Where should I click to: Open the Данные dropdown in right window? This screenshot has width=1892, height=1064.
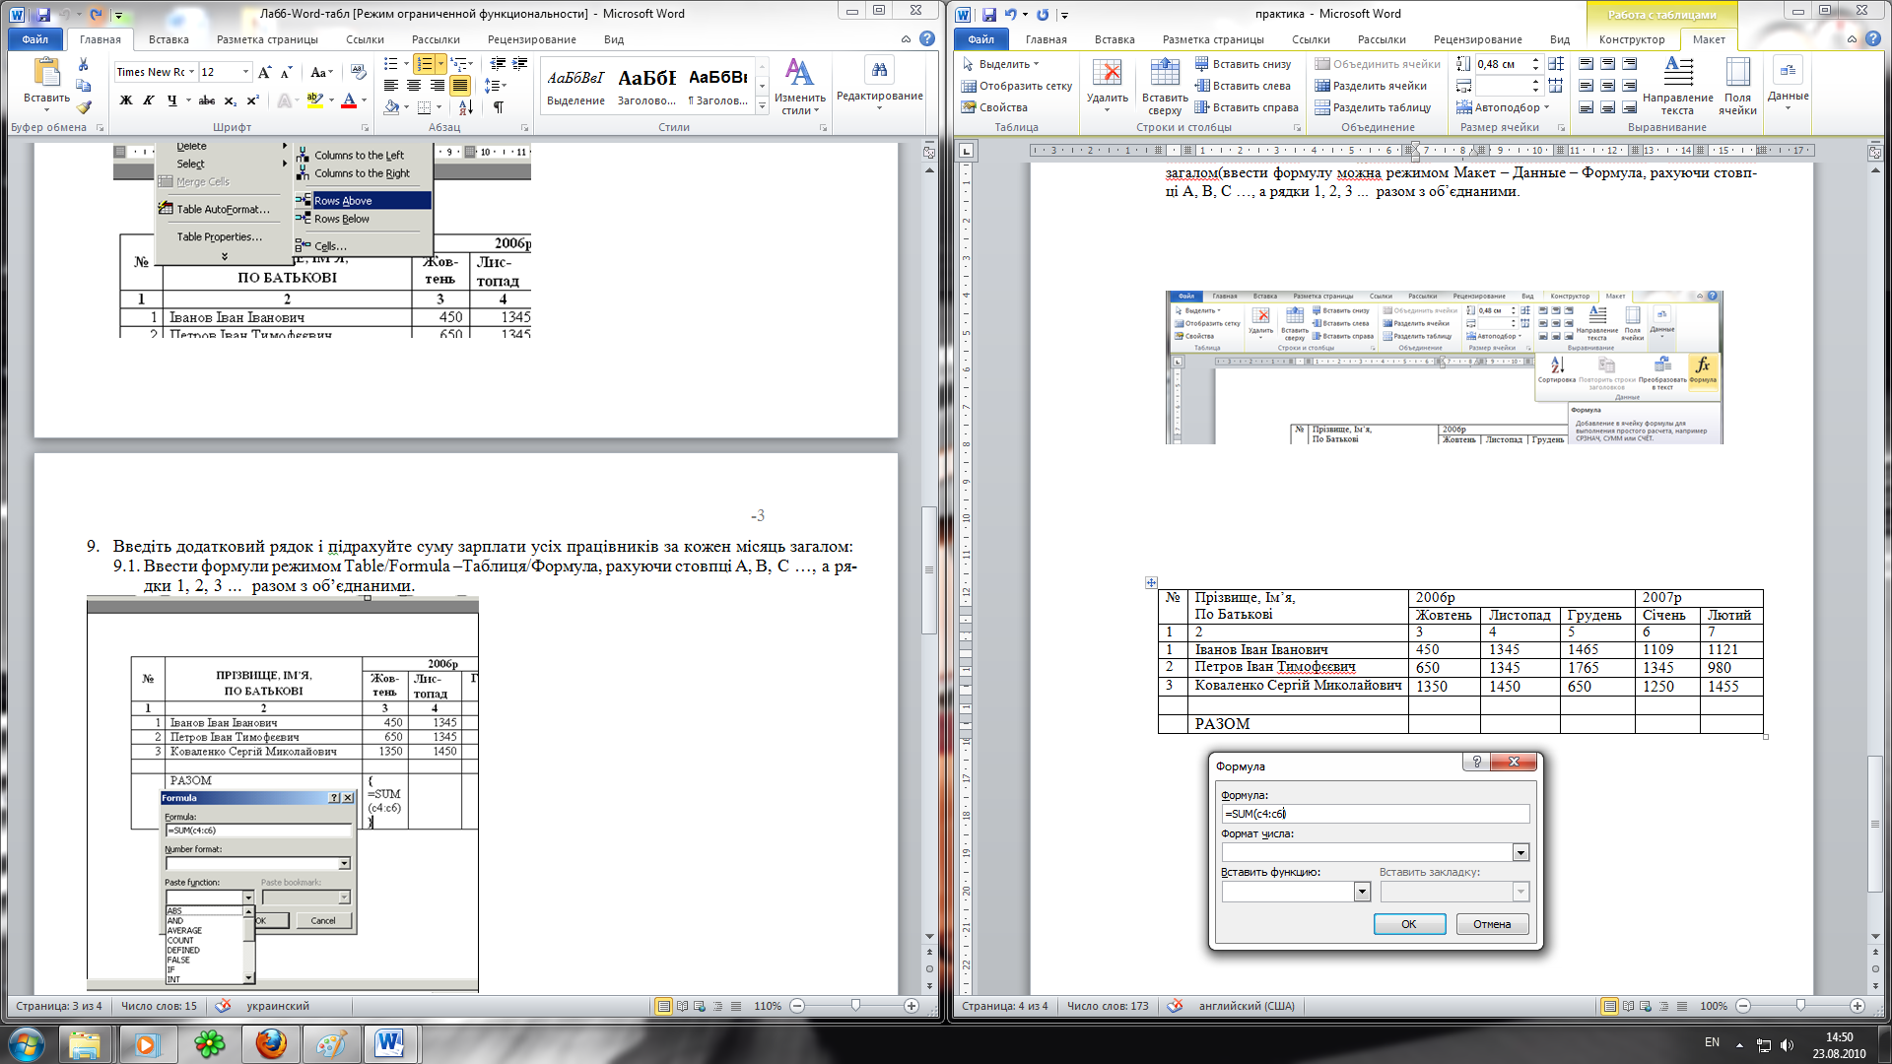(1788, 84)
